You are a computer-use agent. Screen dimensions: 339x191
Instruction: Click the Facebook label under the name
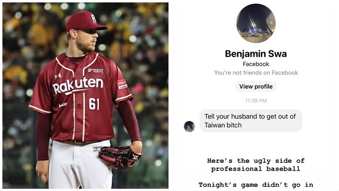[x=256, y=64]
